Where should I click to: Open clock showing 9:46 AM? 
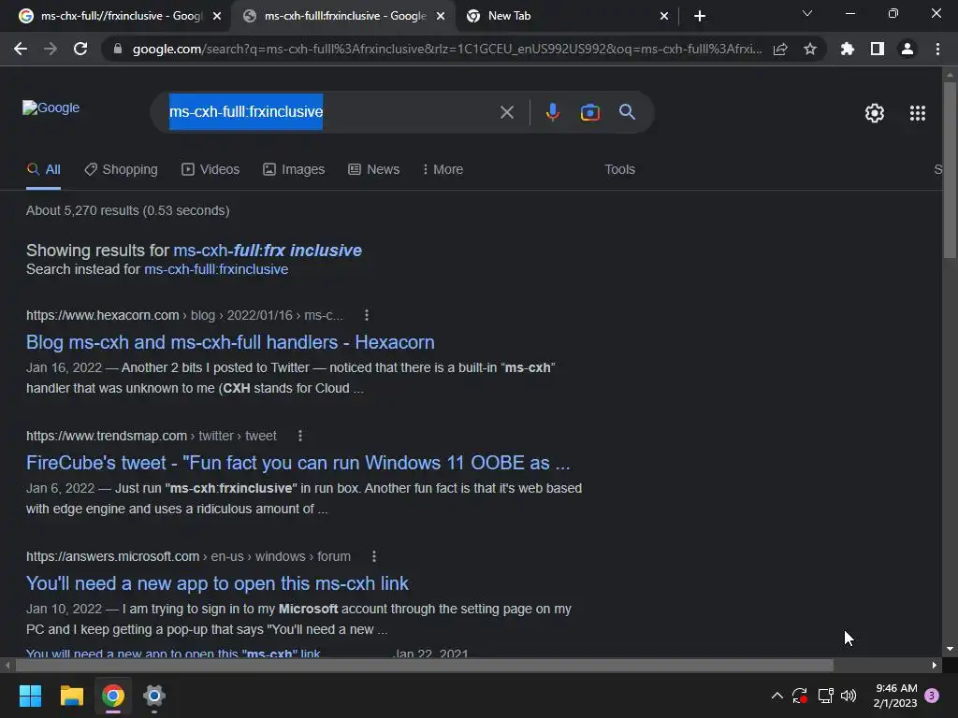click(x=895, y=696)
